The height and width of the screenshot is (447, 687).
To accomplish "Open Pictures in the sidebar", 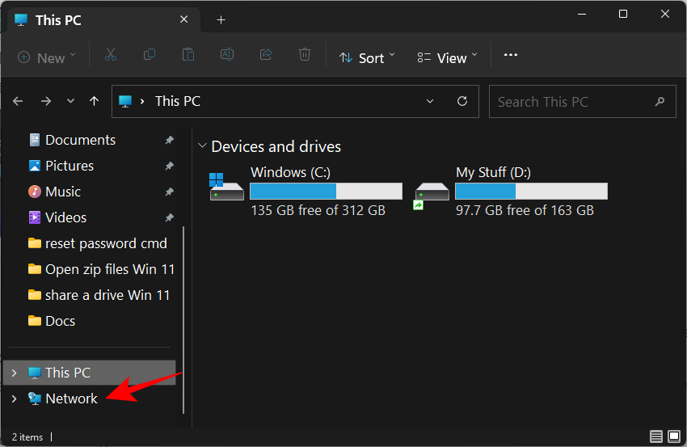I will pyautogui.click(x=70, y=166).
